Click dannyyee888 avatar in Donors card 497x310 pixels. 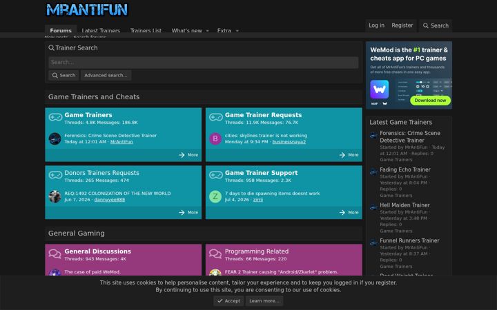tap(55, 196)
